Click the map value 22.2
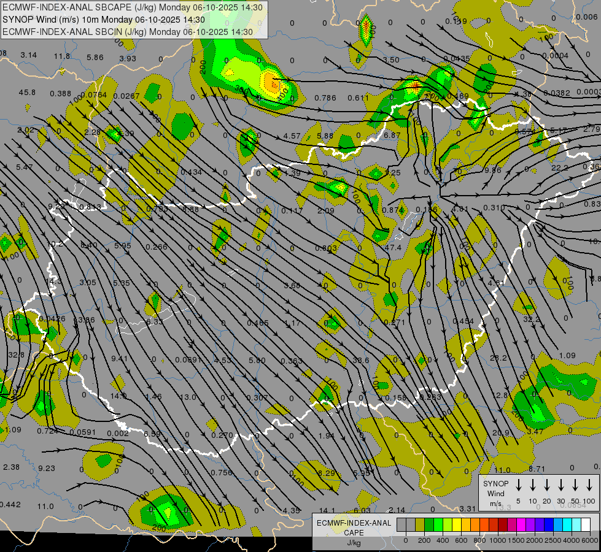Viewport: 601px width, 552px height. (560, 168)
